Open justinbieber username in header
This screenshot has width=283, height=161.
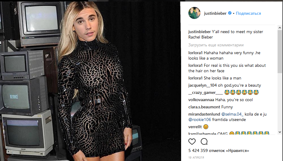pyautogui.click(x=215, y=13)
